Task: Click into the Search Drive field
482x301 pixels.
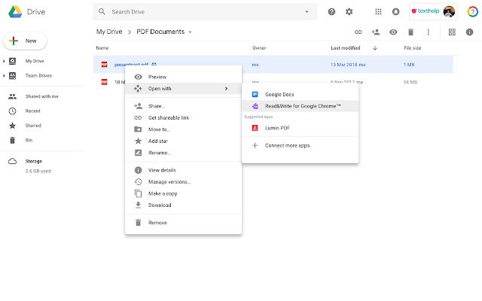Action: point(205,12)
